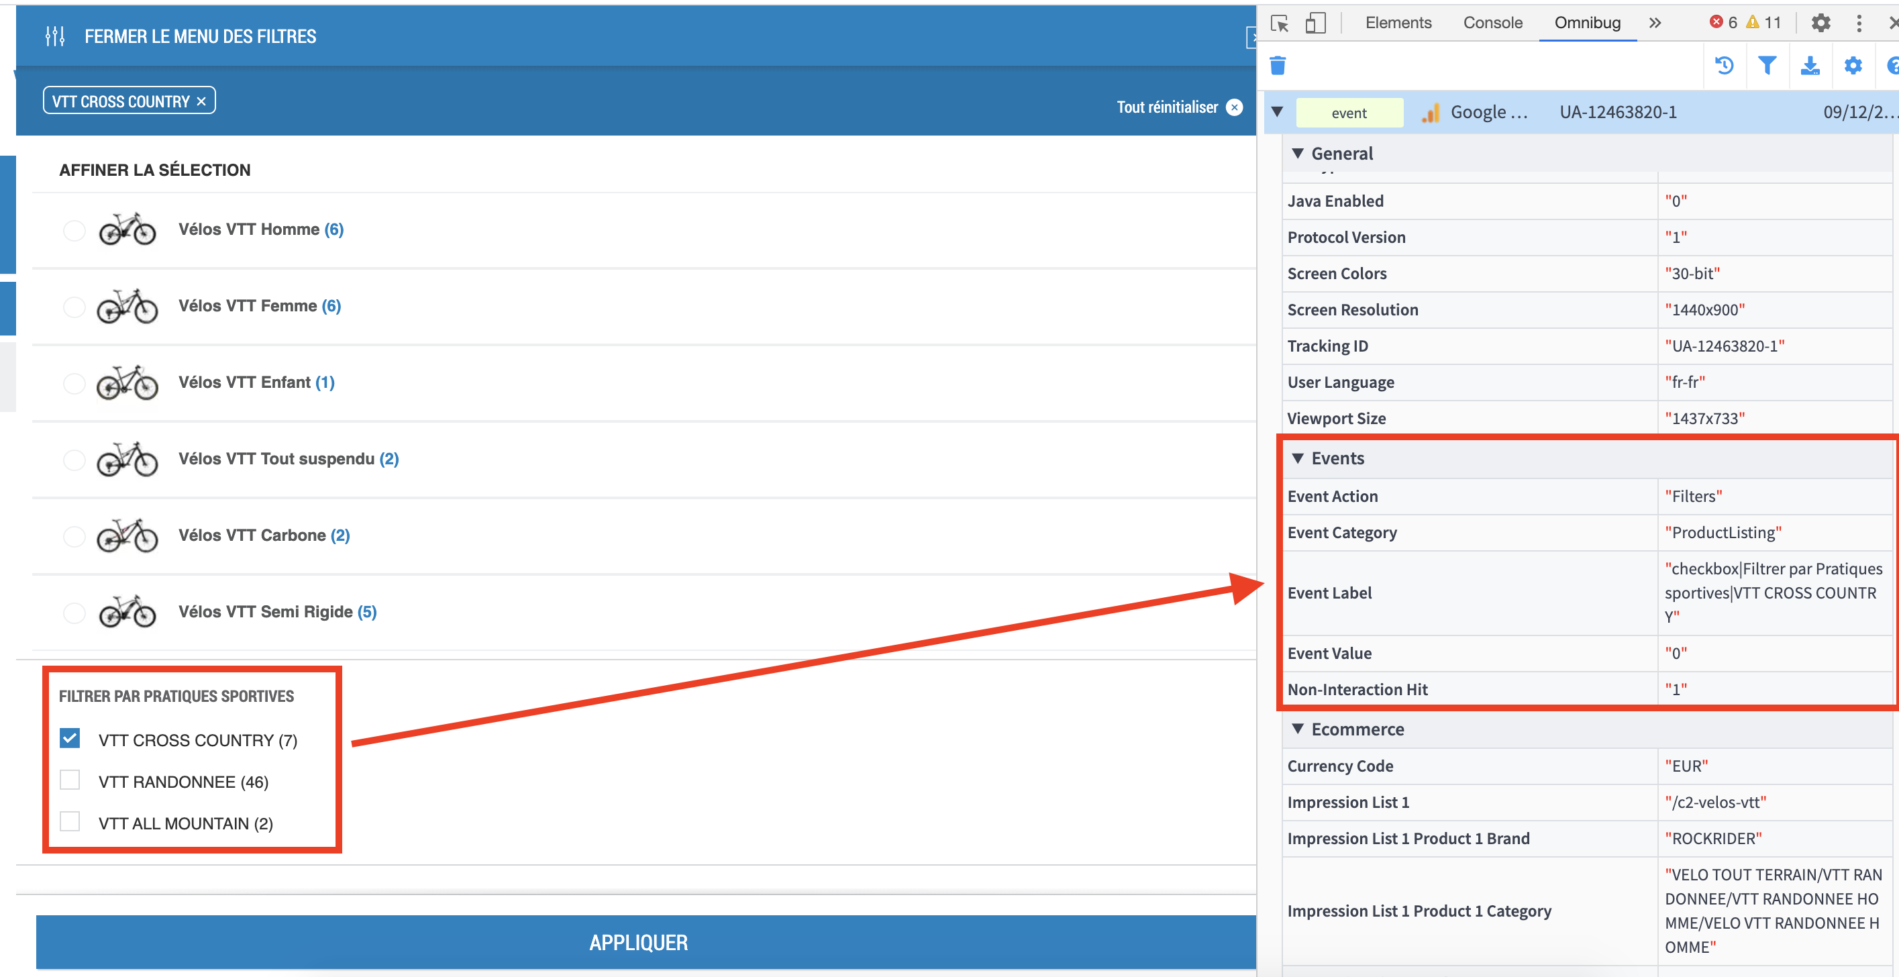
Task: Click the Omnibug download export icon
Action: (x=1810, y=66)
